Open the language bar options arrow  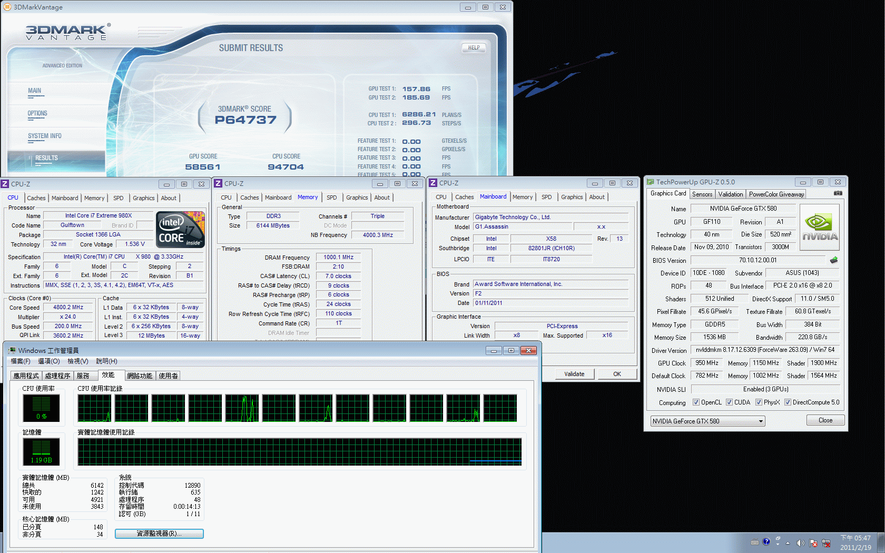(x=777, y=544)
